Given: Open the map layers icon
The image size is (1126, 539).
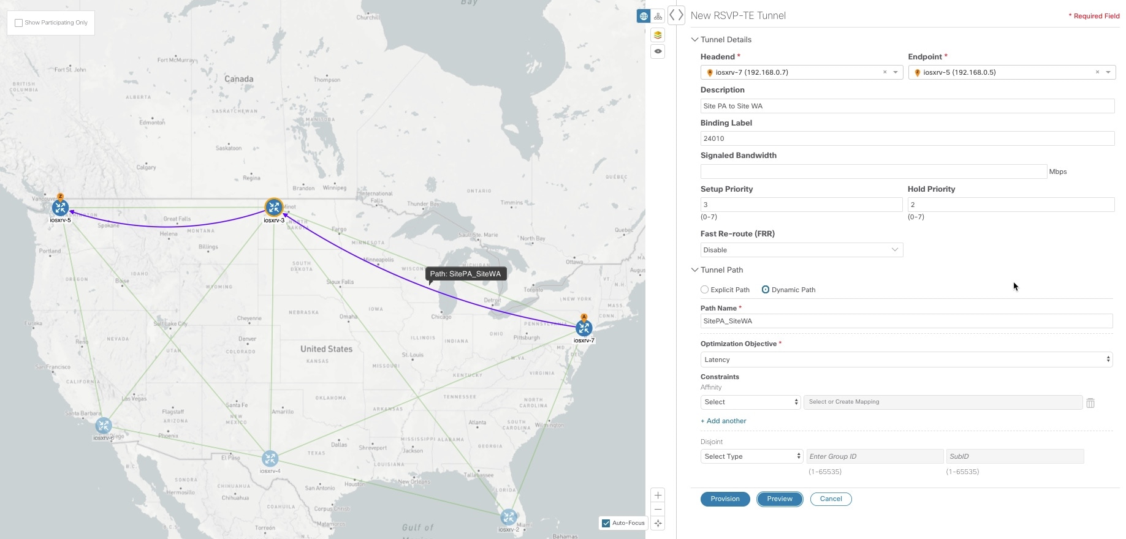Looking at the screenshot, I should (658, 35).
